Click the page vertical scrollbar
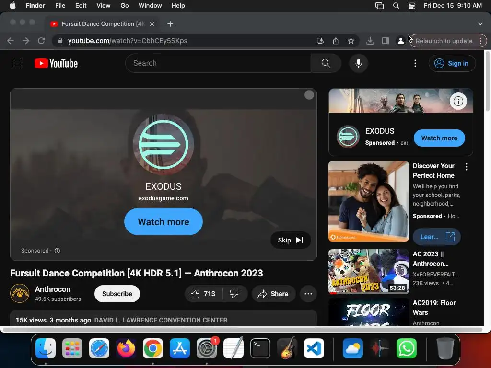The image size is (491, 368). pos(488,80)
